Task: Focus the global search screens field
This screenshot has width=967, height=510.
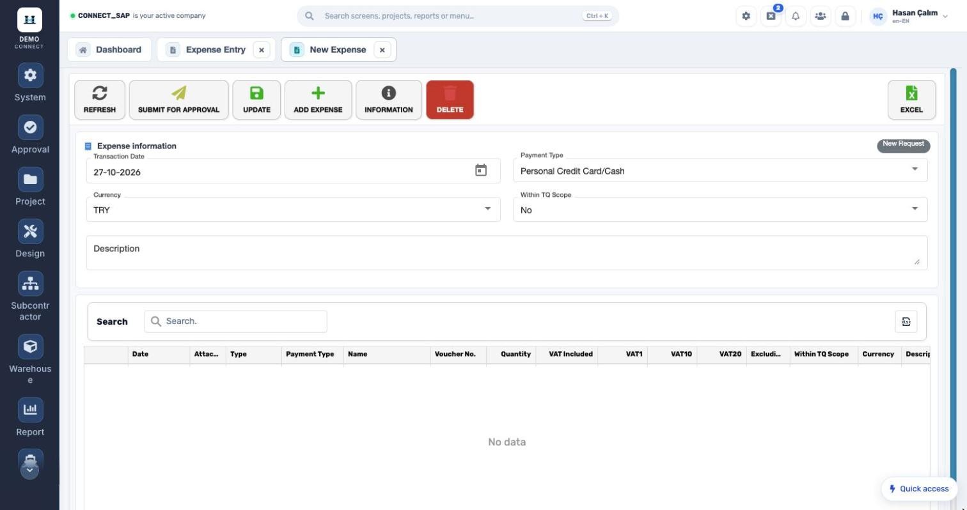Action: tap(458, 16)
